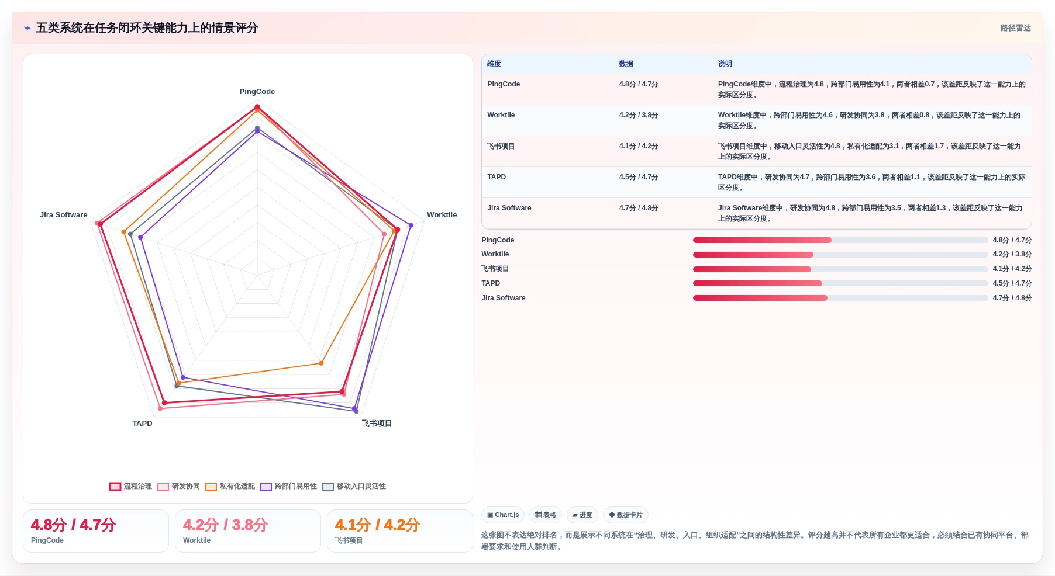The image size is (1055, 576).
Task: Click the blue lightning icon beside the title
Action: [x=27, y=28]
